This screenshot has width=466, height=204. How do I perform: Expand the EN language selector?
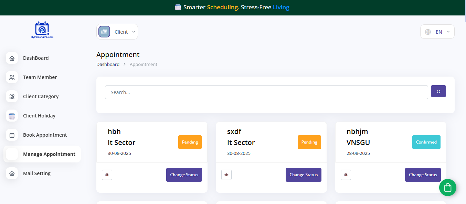pos(437,32)
